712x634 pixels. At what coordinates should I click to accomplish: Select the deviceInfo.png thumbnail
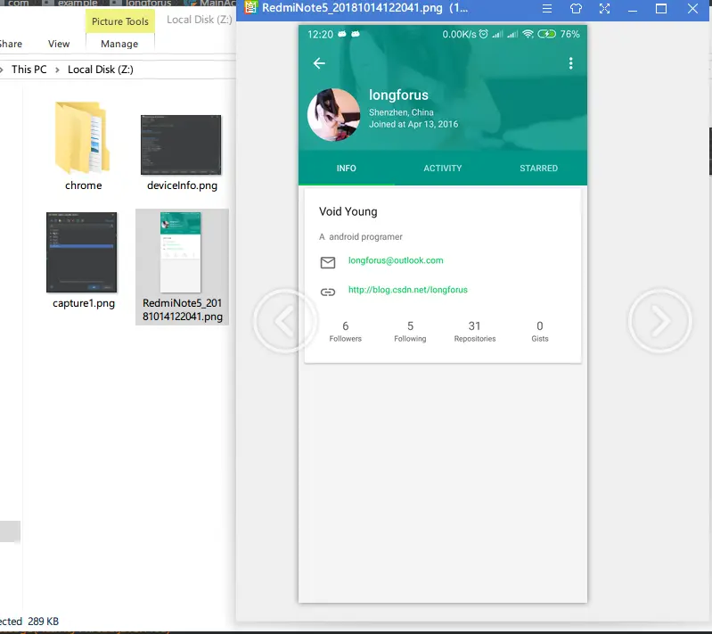pos(181,145)
